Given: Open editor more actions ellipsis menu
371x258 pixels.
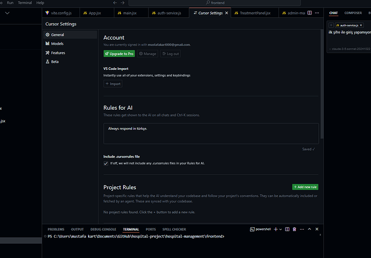Looking at the screenshot, I should tap(317, 13).
